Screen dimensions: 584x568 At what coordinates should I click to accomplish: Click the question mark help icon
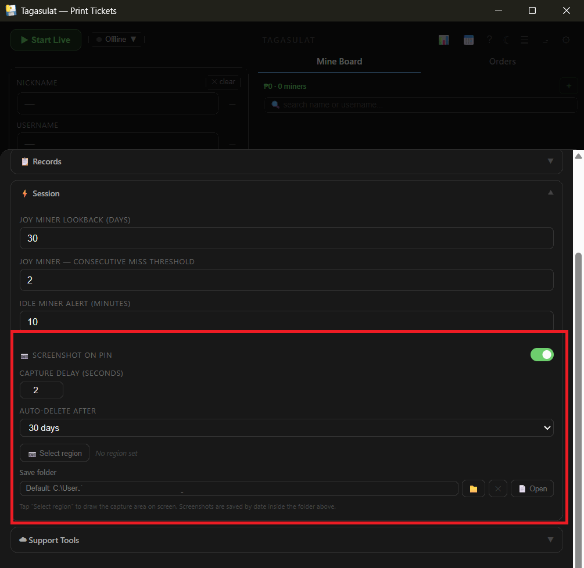489,39
